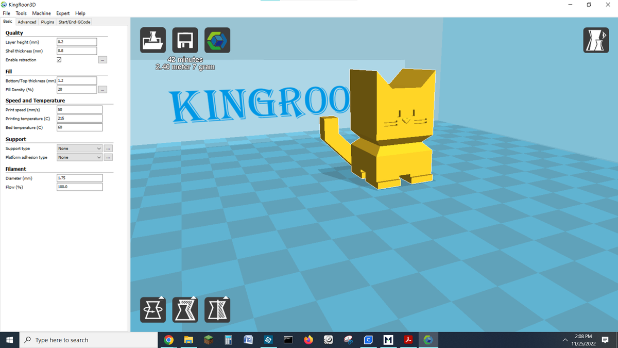Viewport: 618px width, 348px height.
Task: Open the Help menu
Action: click(80, 13)
